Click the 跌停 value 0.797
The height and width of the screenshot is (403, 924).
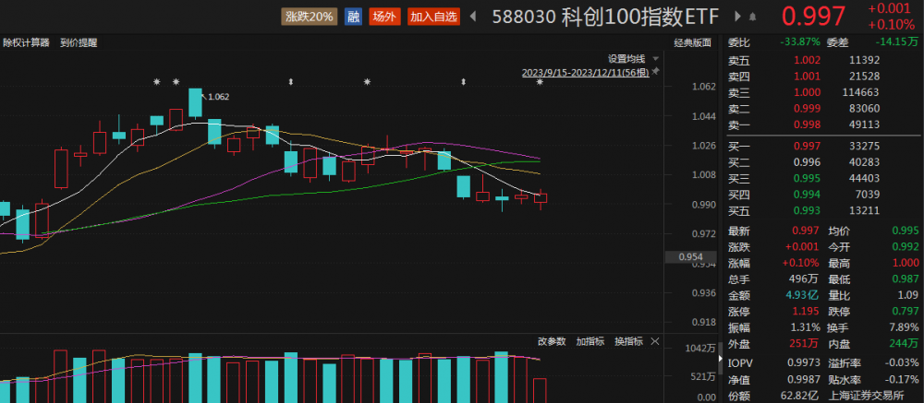click(x=906, y=311)
